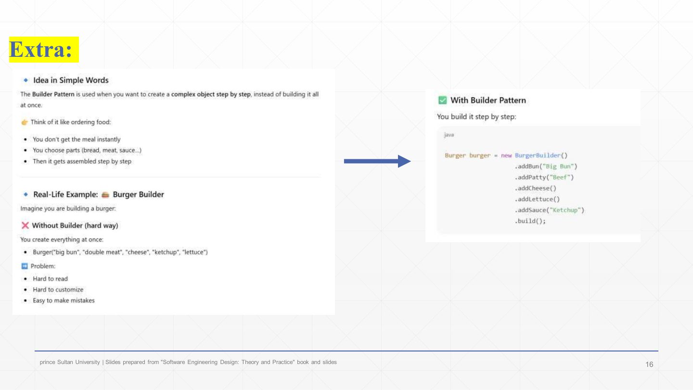Click the green checkmark beside With Builder Pattern
This screenshot has height=390, width=693.
pyautogui.click(x=442, y=100)
